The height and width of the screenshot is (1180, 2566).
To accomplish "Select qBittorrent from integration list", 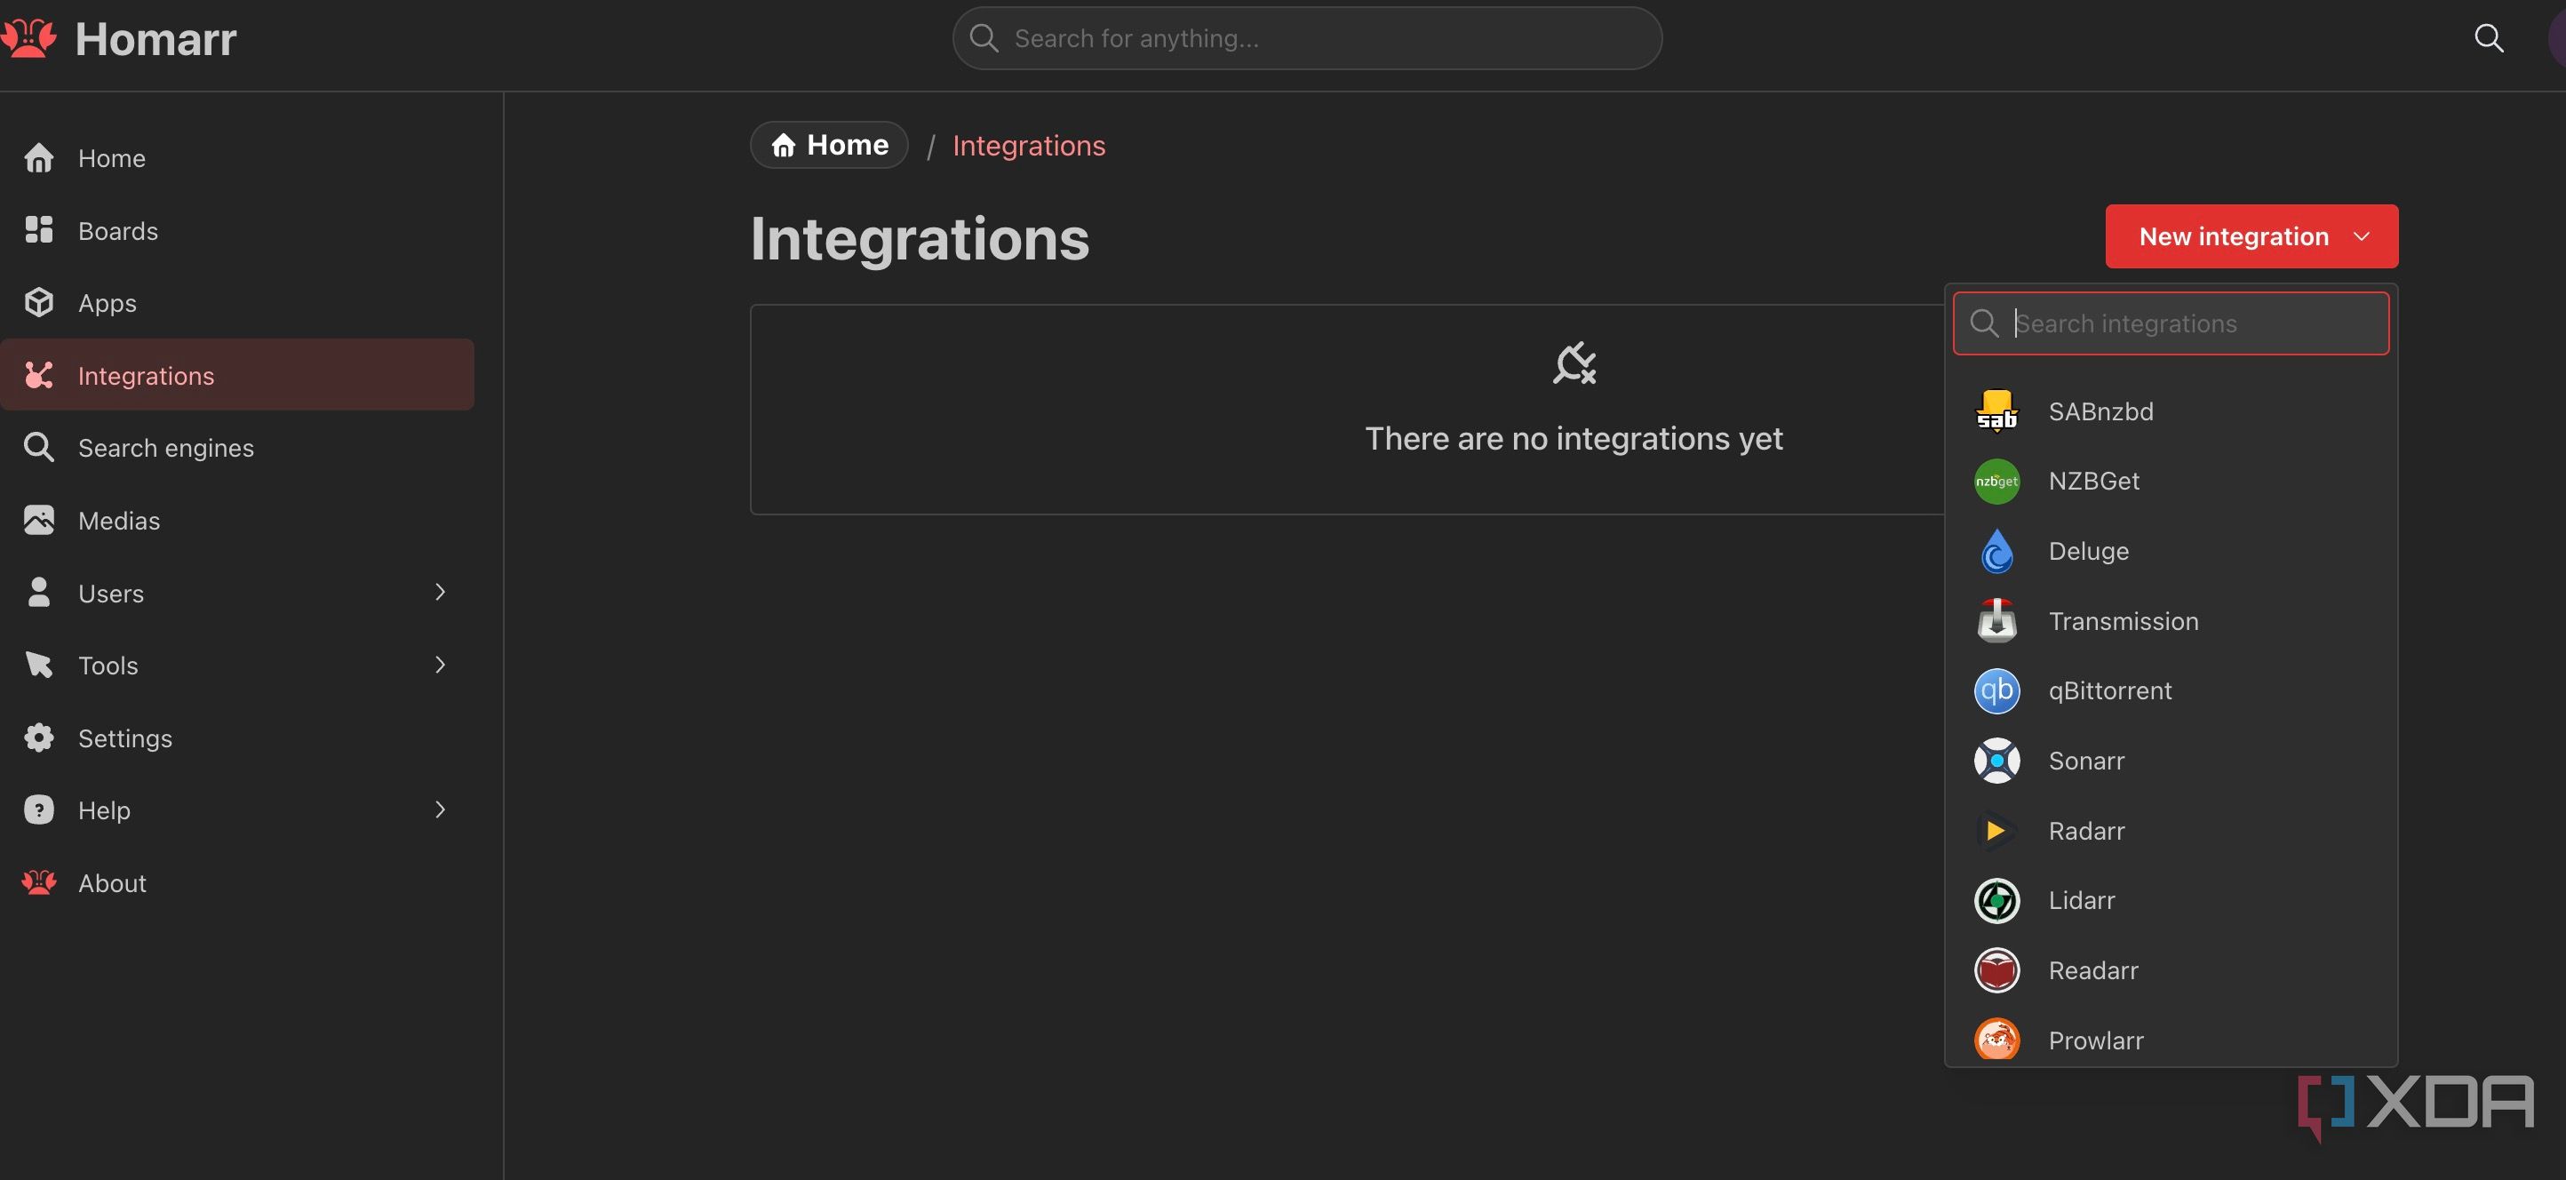I will click(2171, 690).
